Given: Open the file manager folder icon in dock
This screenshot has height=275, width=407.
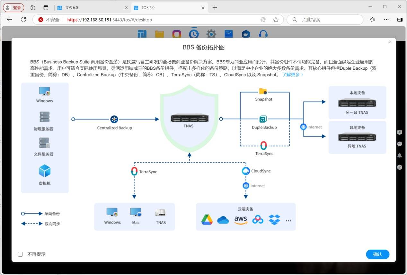Looking at the screenshot, I should point(159,34).
